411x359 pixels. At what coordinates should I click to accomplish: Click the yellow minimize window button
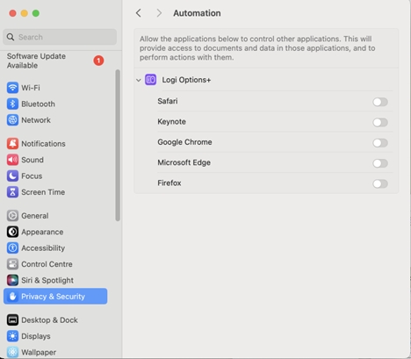(25, 13)
